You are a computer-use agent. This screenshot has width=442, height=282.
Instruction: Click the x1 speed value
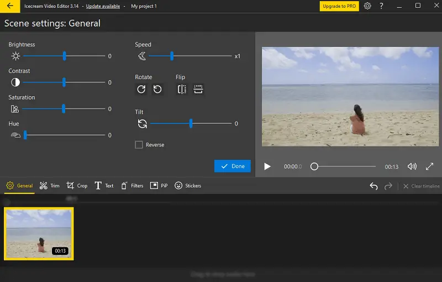pyautogui.click(x=238, y=56)
